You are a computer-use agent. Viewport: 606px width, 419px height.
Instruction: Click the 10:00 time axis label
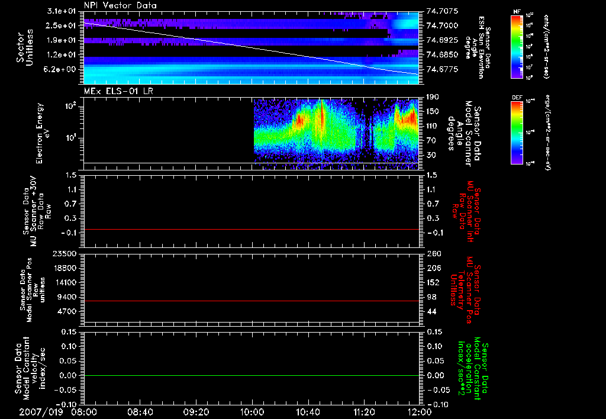click(x=252, y=412)
